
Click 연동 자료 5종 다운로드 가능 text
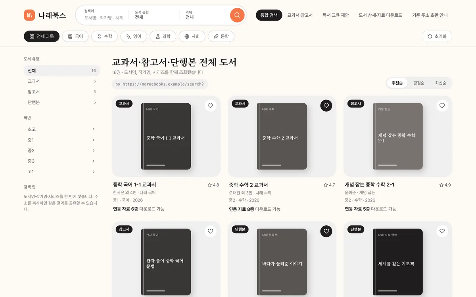click(370, 209)
